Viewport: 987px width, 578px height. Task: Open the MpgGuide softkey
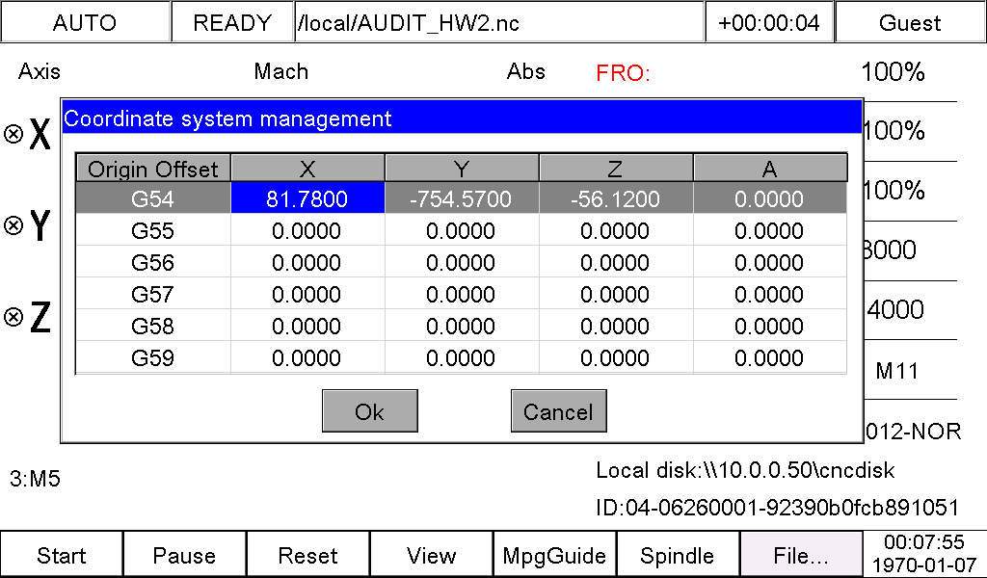pos(554,555)
